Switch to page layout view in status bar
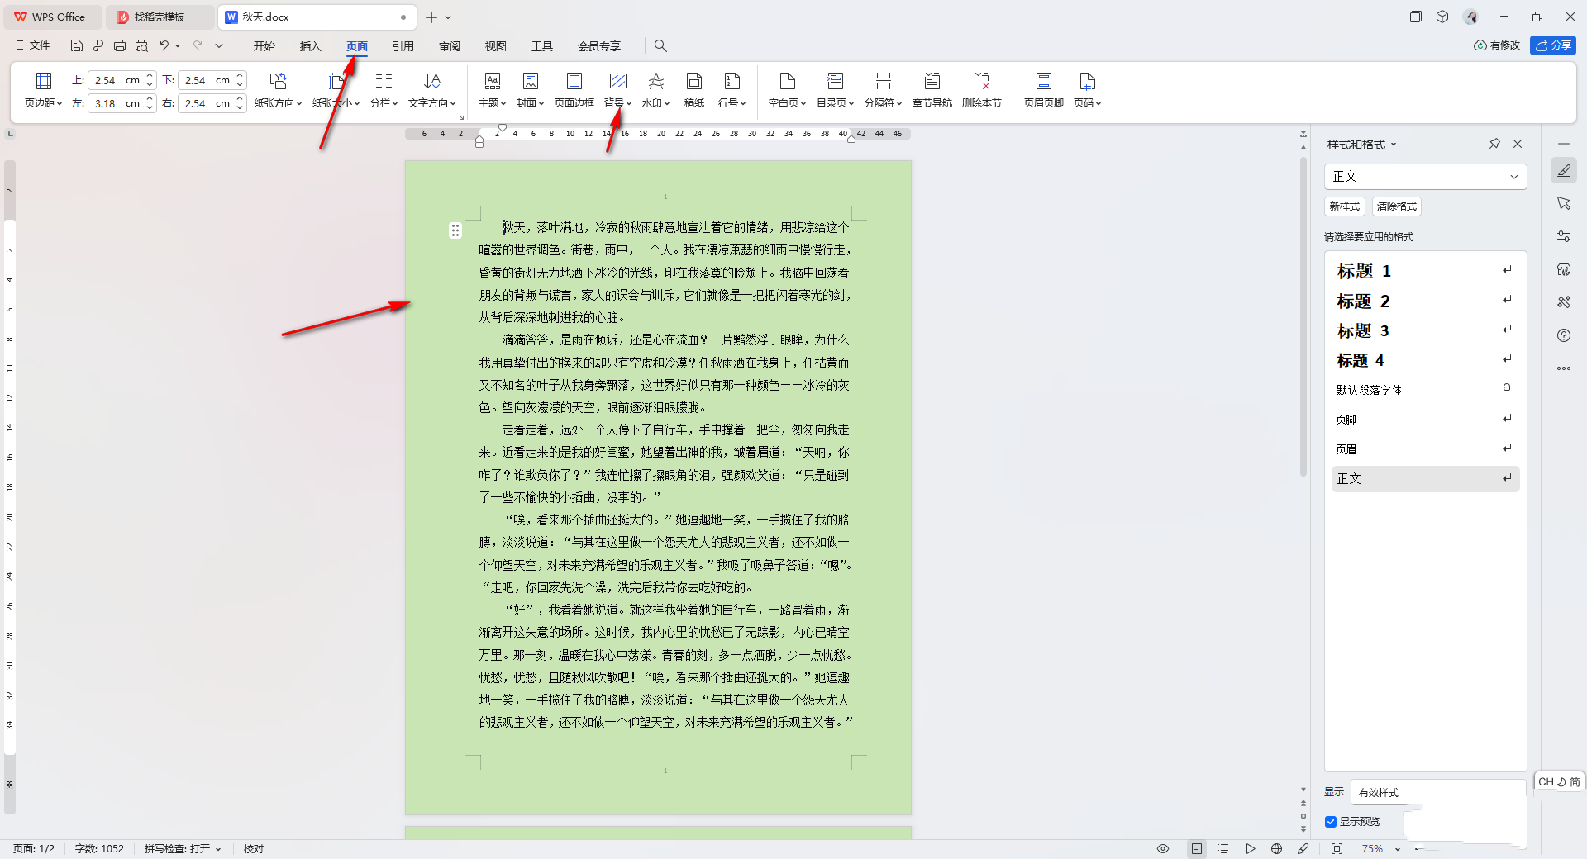The width and height of the screenshot is (1587, 859). point(1197,849)
